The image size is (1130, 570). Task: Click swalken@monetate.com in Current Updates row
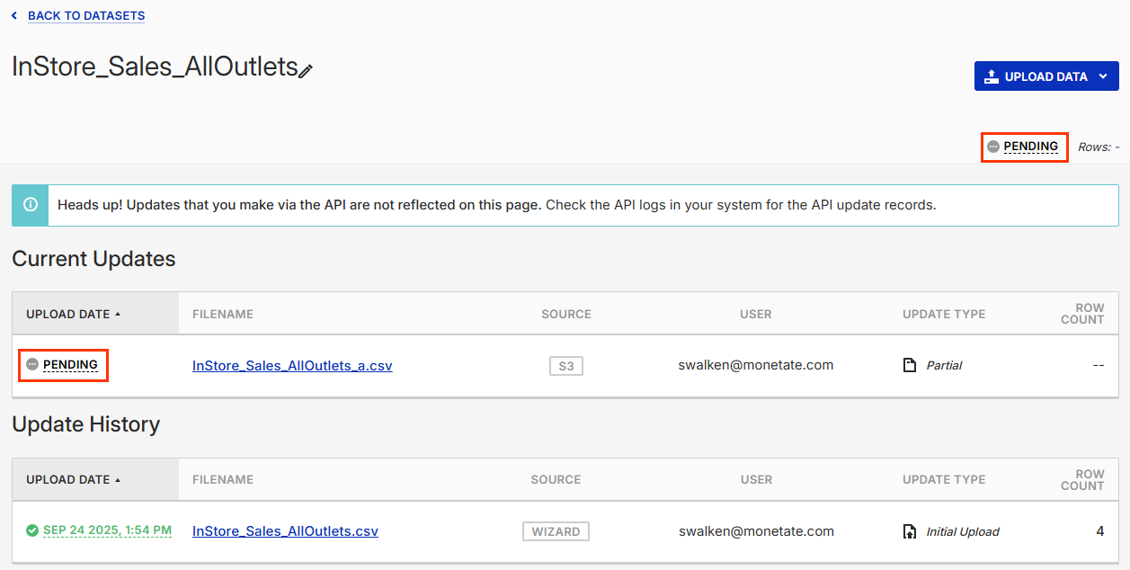tap(756, 365)
